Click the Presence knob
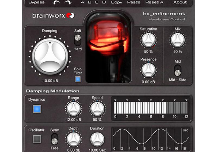The height and width of the screenshot is (152, 217). pyautogui.click(x=148, y=70)
